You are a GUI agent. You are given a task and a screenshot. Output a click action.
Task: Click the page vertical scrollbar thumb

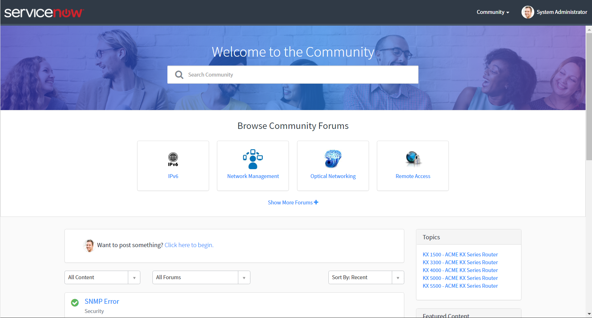[589, 97]
